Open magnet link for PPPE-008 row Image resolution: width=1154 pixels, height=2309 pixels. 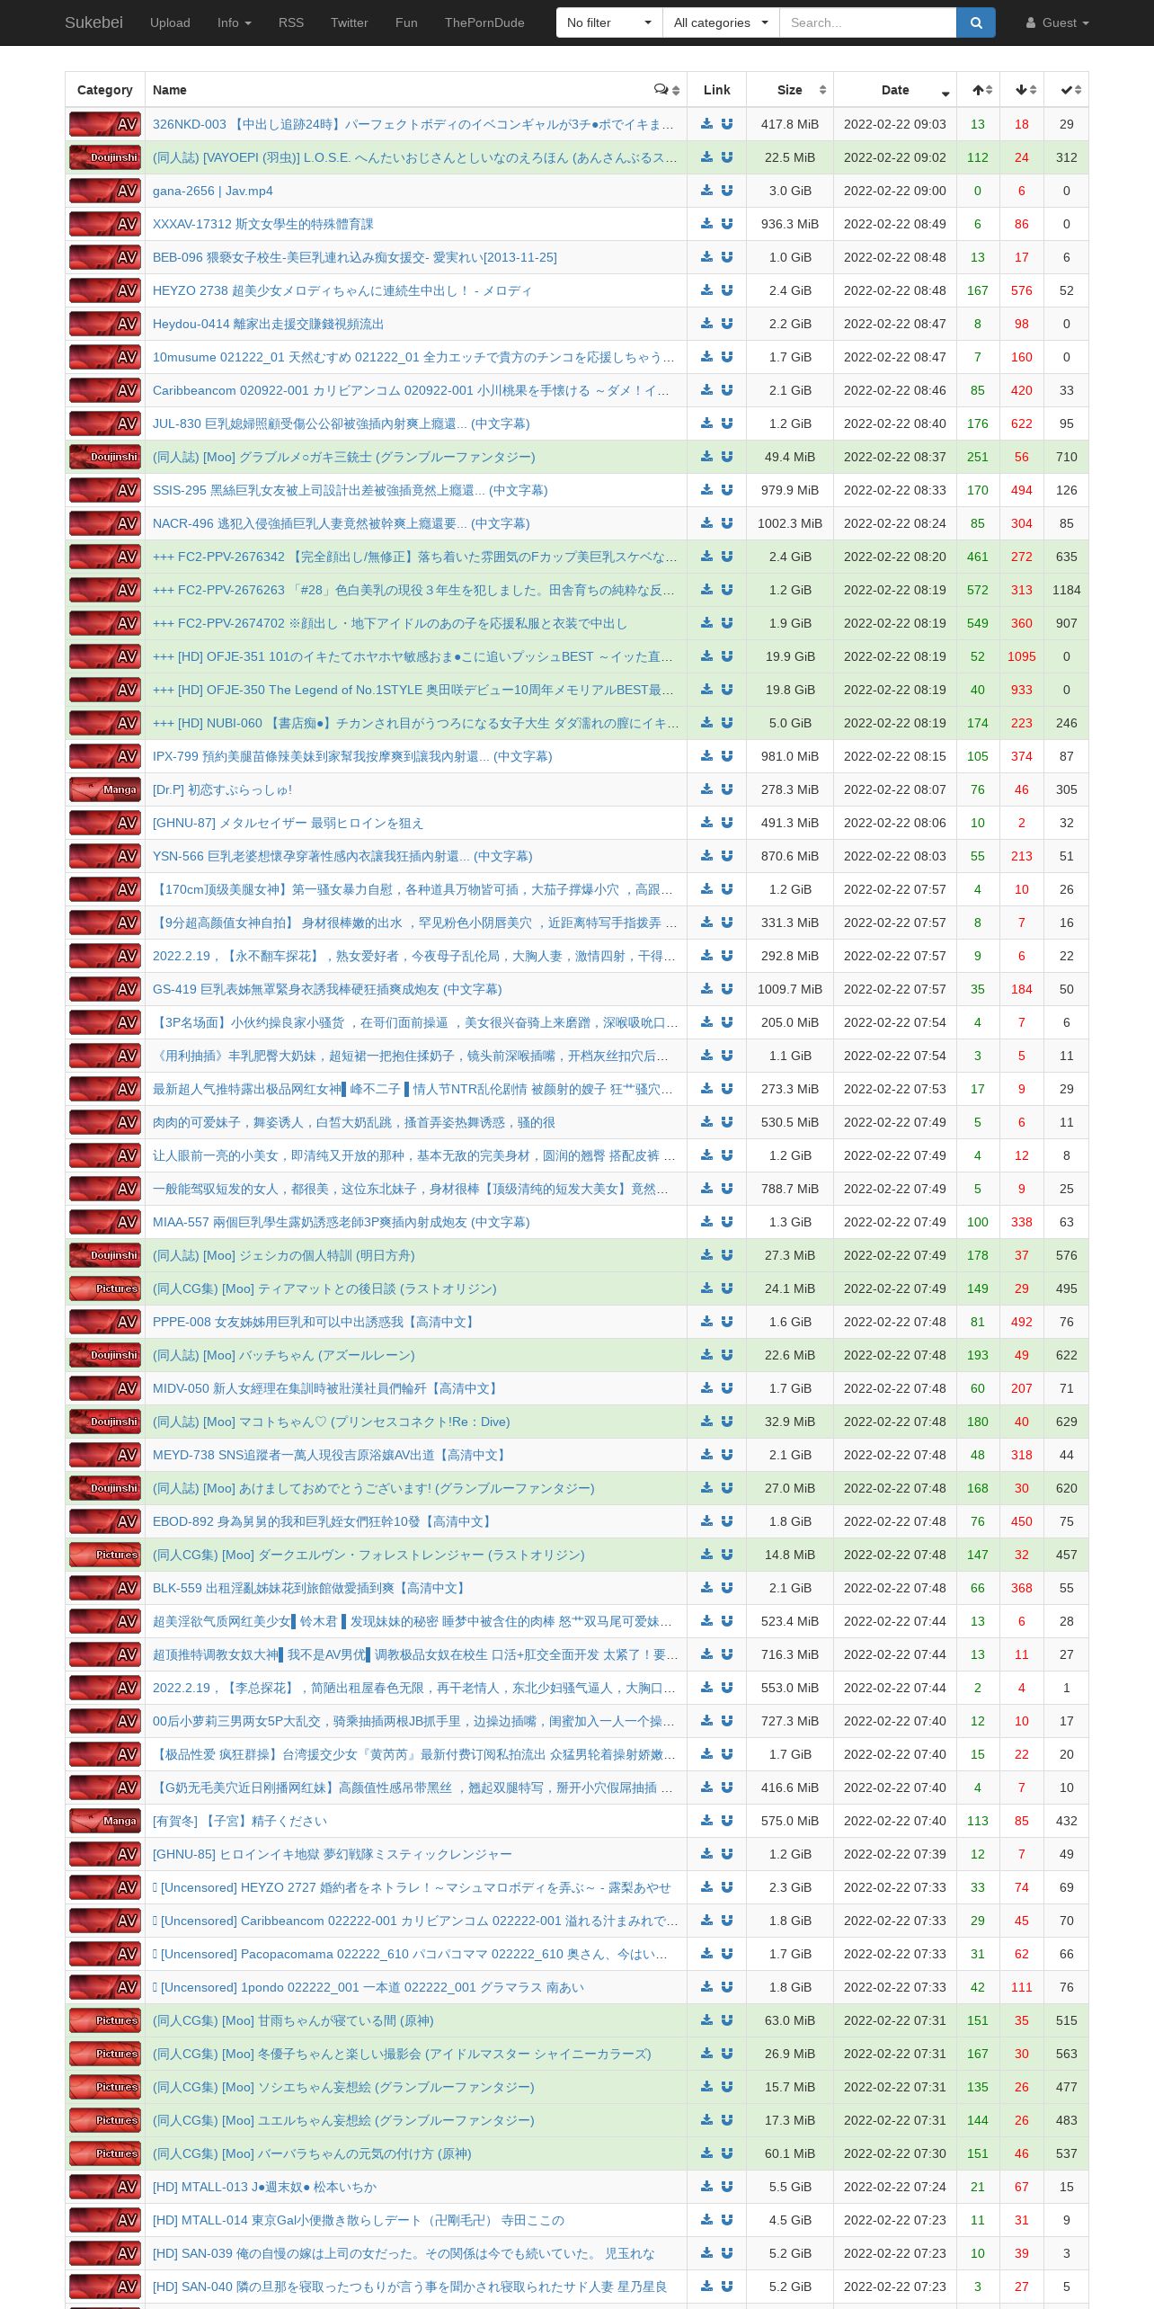click(x=727, y=1322)
